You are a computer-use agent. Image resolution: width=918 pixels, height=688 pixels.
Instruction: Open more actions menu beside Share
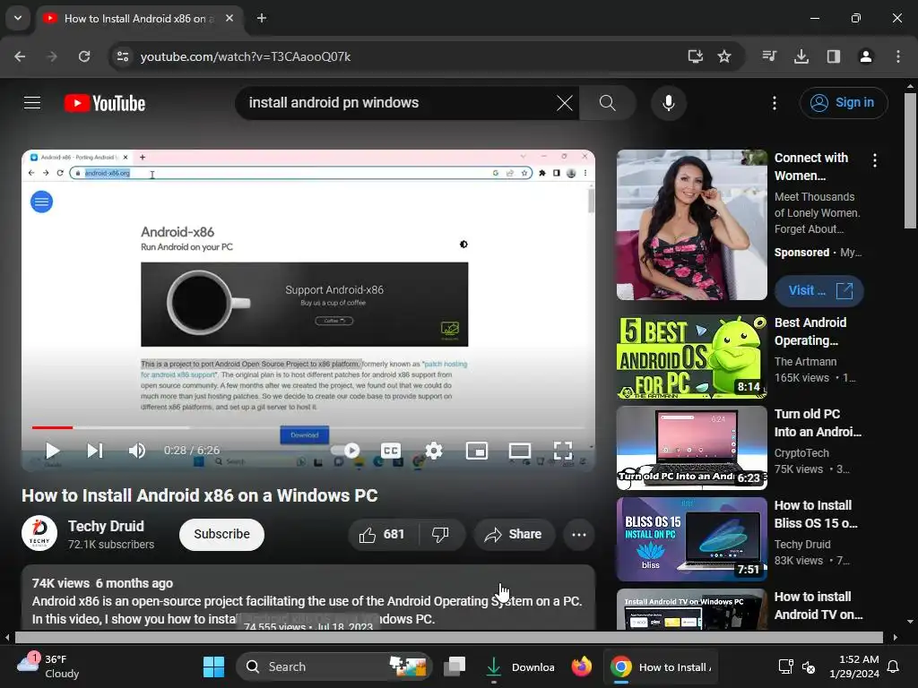click(578, 534)
